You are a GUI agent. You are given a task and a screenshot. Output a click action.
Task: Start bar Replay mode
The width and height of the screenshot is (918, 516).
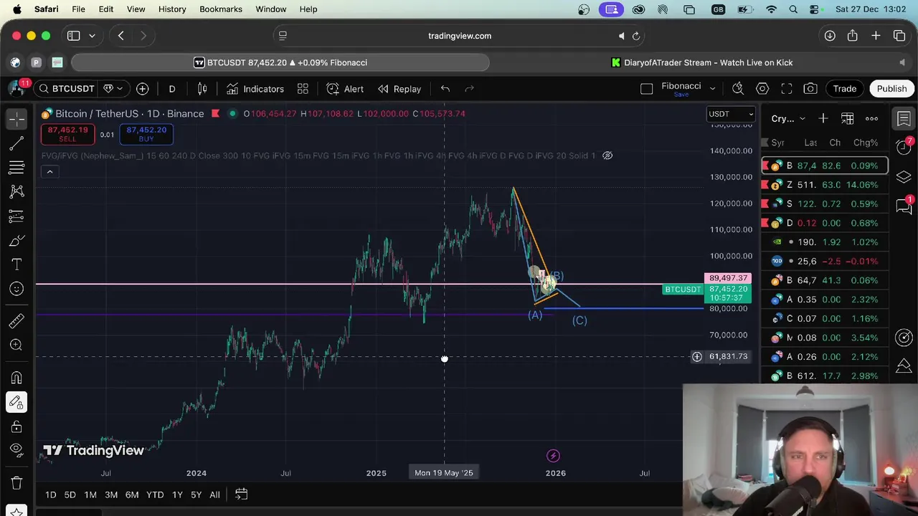click(399, 89)
